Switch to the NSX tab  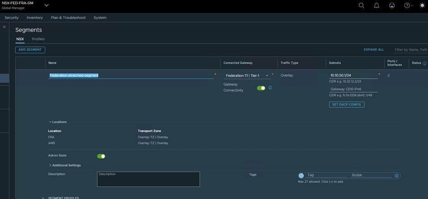(x=20, y=39)
